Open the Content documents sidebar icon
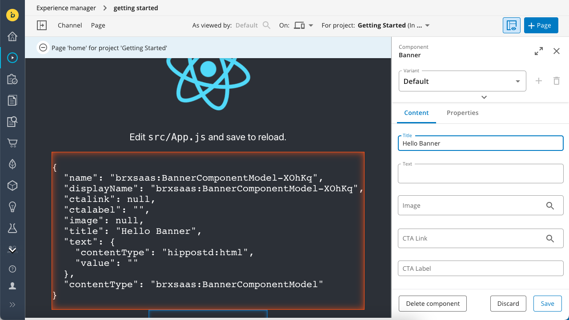 [x=12, y=100]
